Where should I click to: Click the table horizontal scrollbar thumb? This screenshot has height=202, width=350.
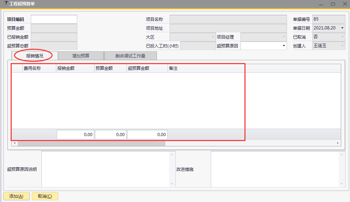click(91, 144)
